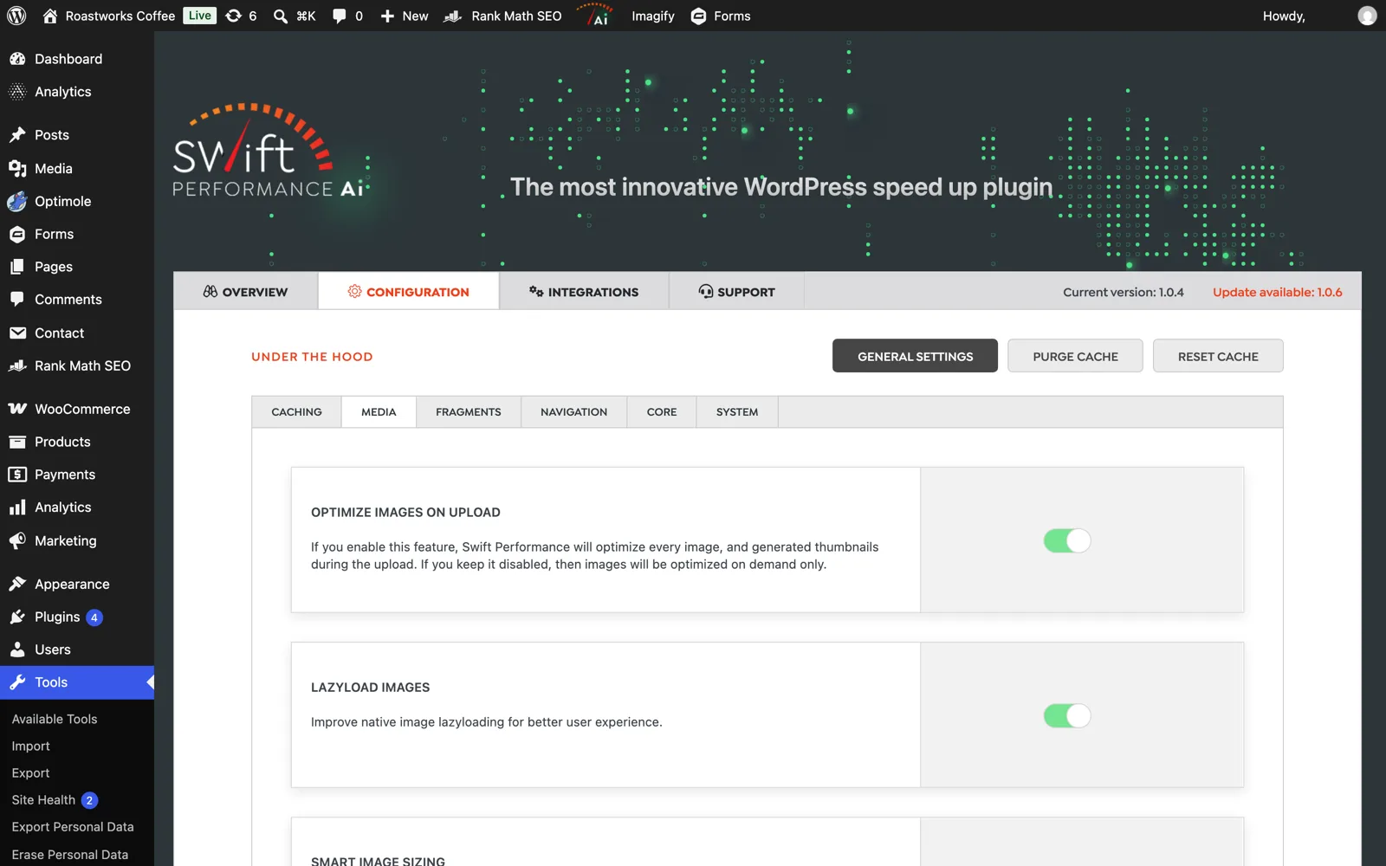Click the Media icon in sidebar

coord(17,168)
